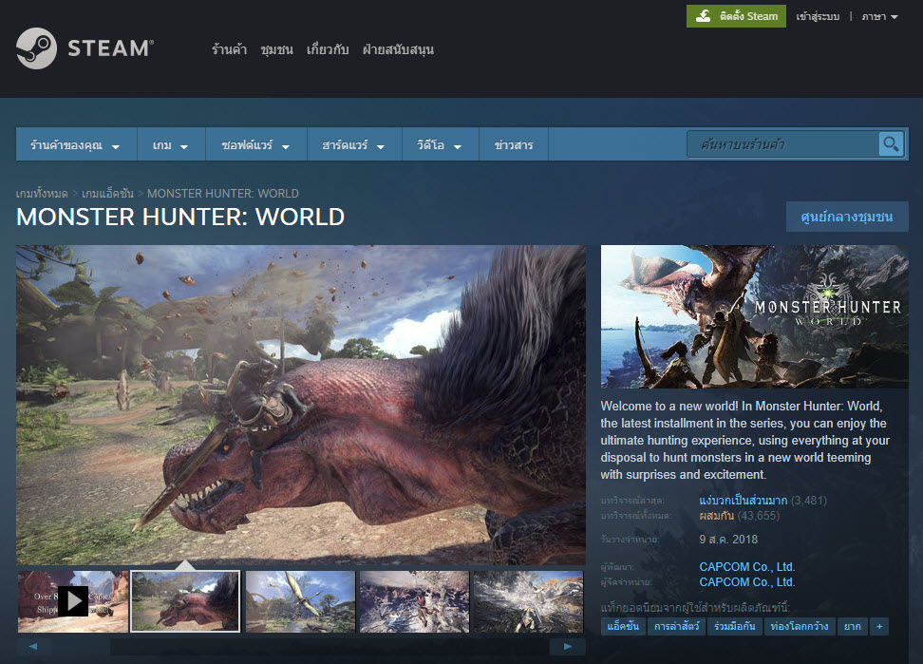Go to ฝ่ายสนับสนุน in the top menu
The width and height of the screenshot is (923, 664).
coord(398,49)
